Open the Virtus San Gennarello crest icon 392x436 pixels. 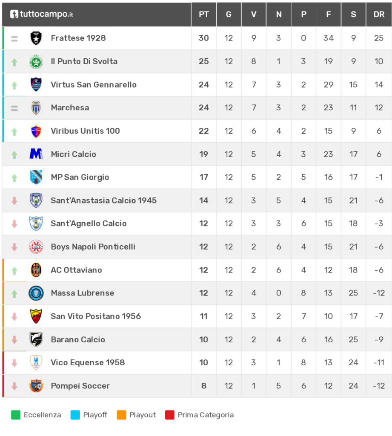36,85
